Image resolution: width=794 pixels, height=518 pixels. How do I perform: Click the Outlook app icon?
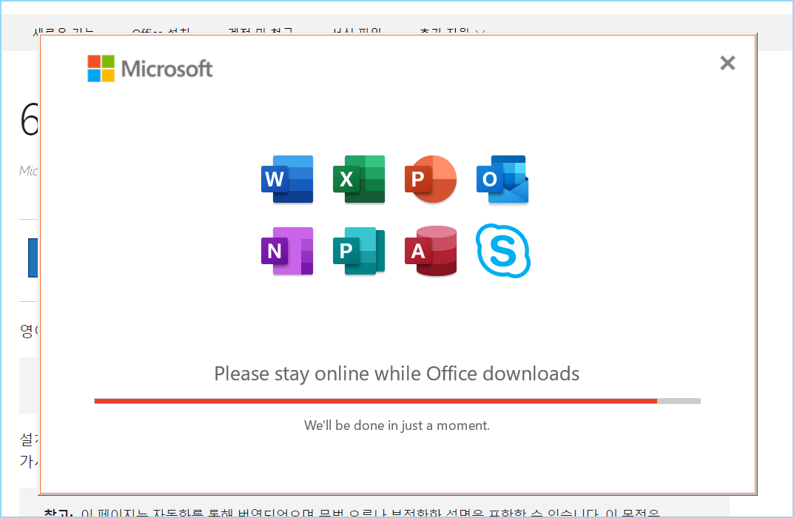[x=502, y=179]
